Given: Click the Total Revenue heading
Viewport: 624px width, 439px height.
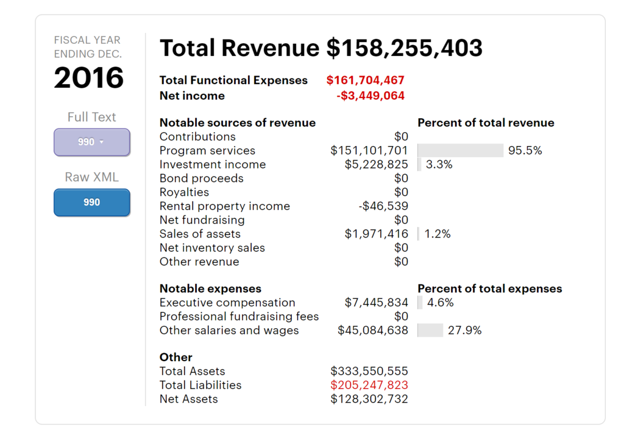Looking at the screenshot, I should coord(321,47).
